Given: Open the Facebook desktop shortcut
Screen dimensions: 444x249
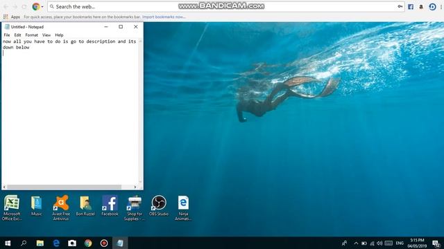Looking at the screenshot, I should coord(110,205).
